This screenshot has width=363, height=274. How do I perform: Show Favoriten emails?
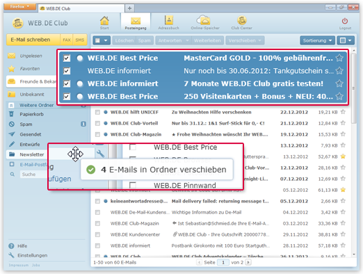point(29,68)
